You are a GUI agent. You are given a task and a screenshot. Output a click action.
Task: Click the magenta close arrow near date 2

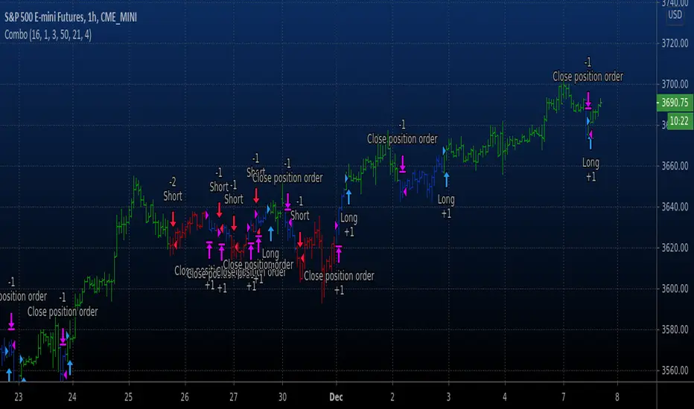(x=402, y=164)
